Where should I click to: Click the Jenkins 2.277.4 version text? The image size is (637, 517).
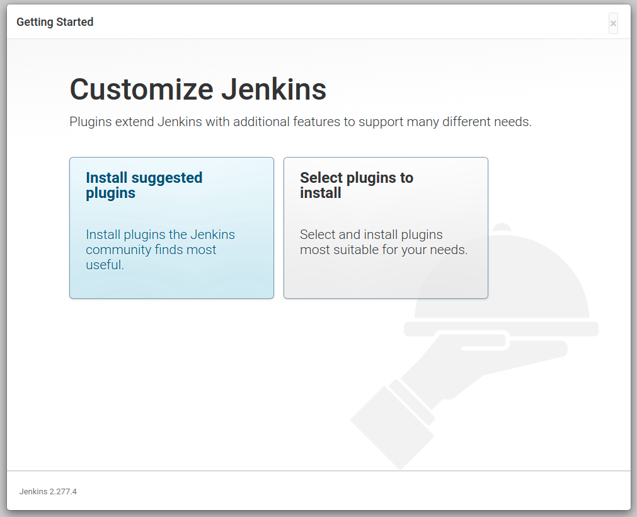point(48,491)
